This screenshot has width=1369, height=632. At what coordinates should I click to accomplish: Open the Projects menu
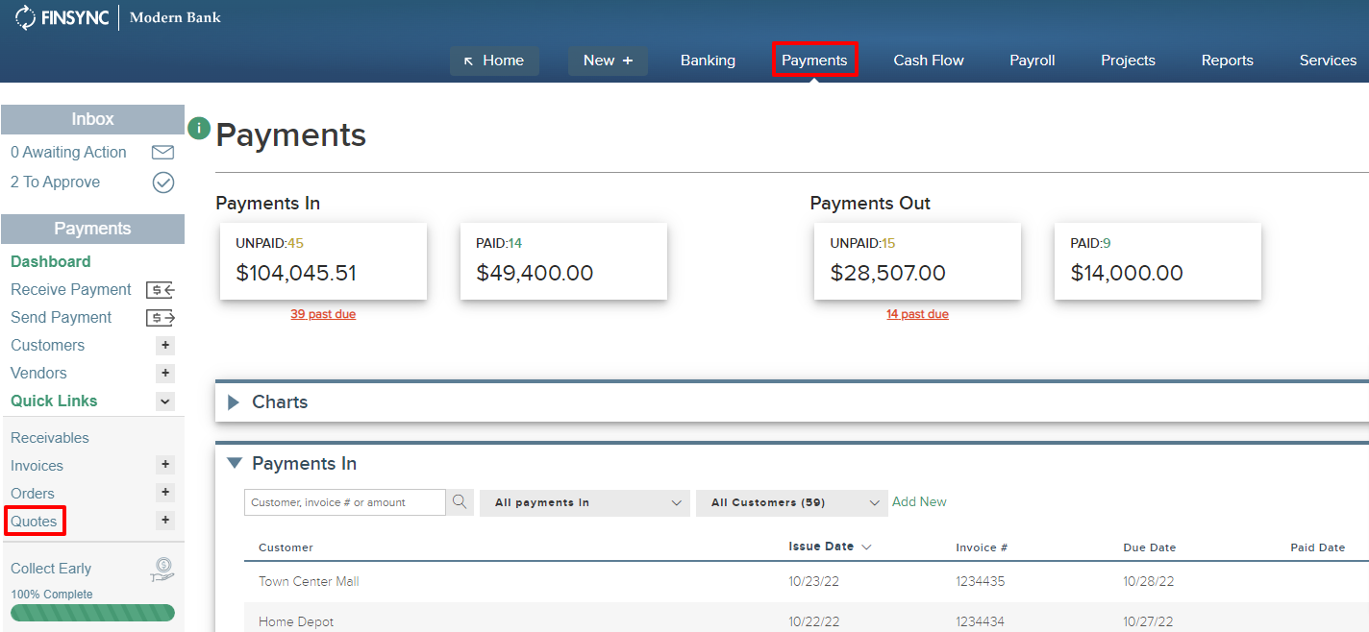[1128, 61]
